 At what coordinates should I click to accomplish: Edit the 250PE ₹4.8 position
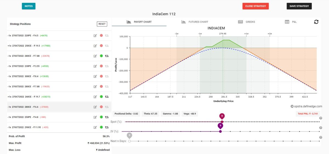pos(95,117)
